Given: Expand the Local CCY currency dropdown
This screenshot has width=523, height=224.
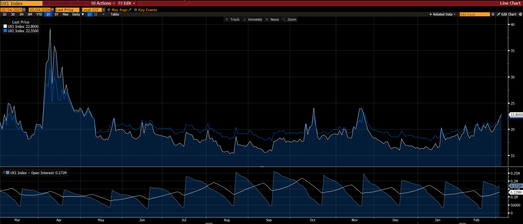Looking at the screenshot, I should pos(104,10).
